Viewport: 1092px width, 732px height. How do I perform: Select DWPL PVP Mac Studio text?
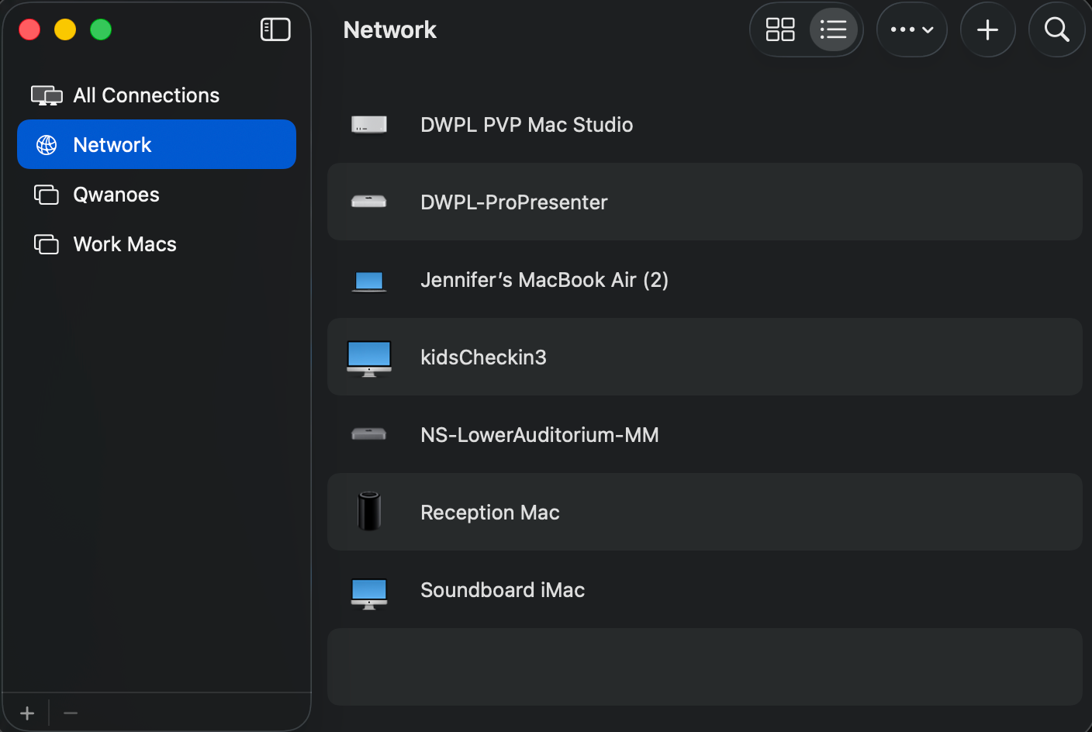[x=527, y=125]
